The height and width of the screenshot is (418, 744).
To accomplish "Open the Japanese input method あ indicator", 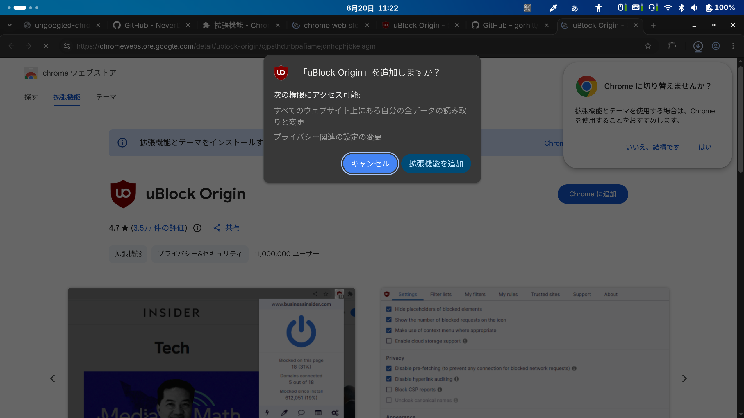I will [574, 8].
